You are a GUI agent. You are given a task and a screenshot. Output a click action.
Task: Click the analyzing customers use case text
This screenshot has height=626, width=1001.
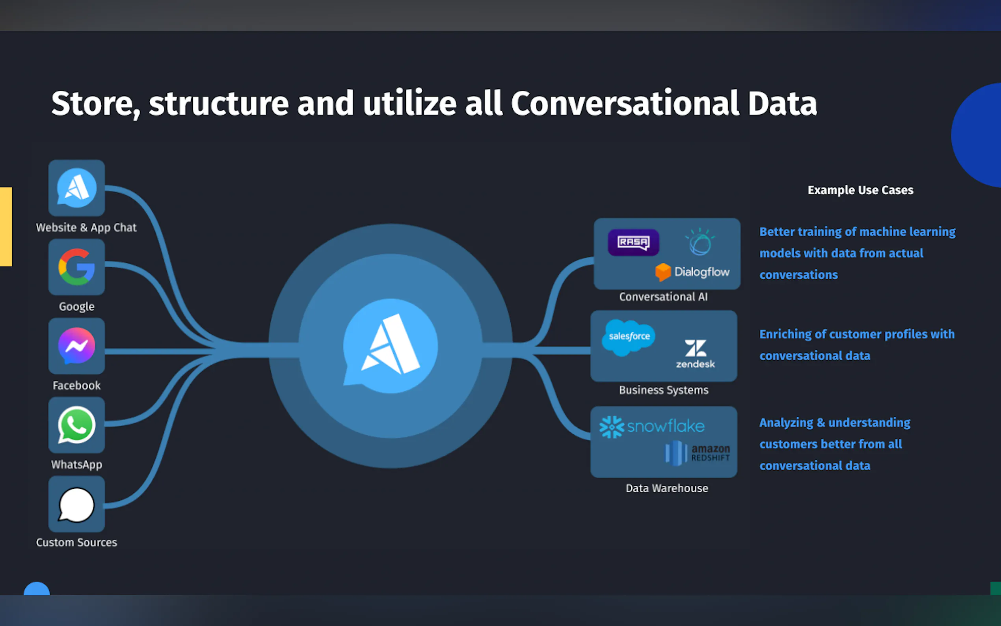coord(834,444)
